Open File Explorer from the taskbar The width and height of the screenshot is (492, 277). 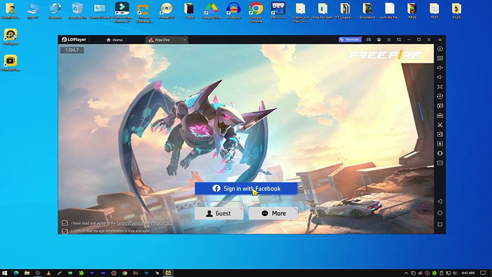27,273
